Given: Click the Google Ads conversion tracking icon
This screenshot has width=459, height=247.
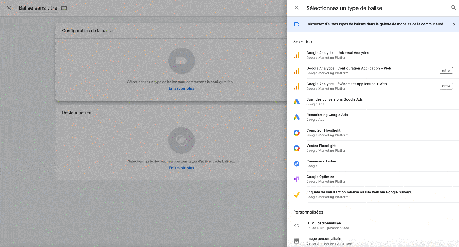Looking at the screenshot, I should [297, 102].
